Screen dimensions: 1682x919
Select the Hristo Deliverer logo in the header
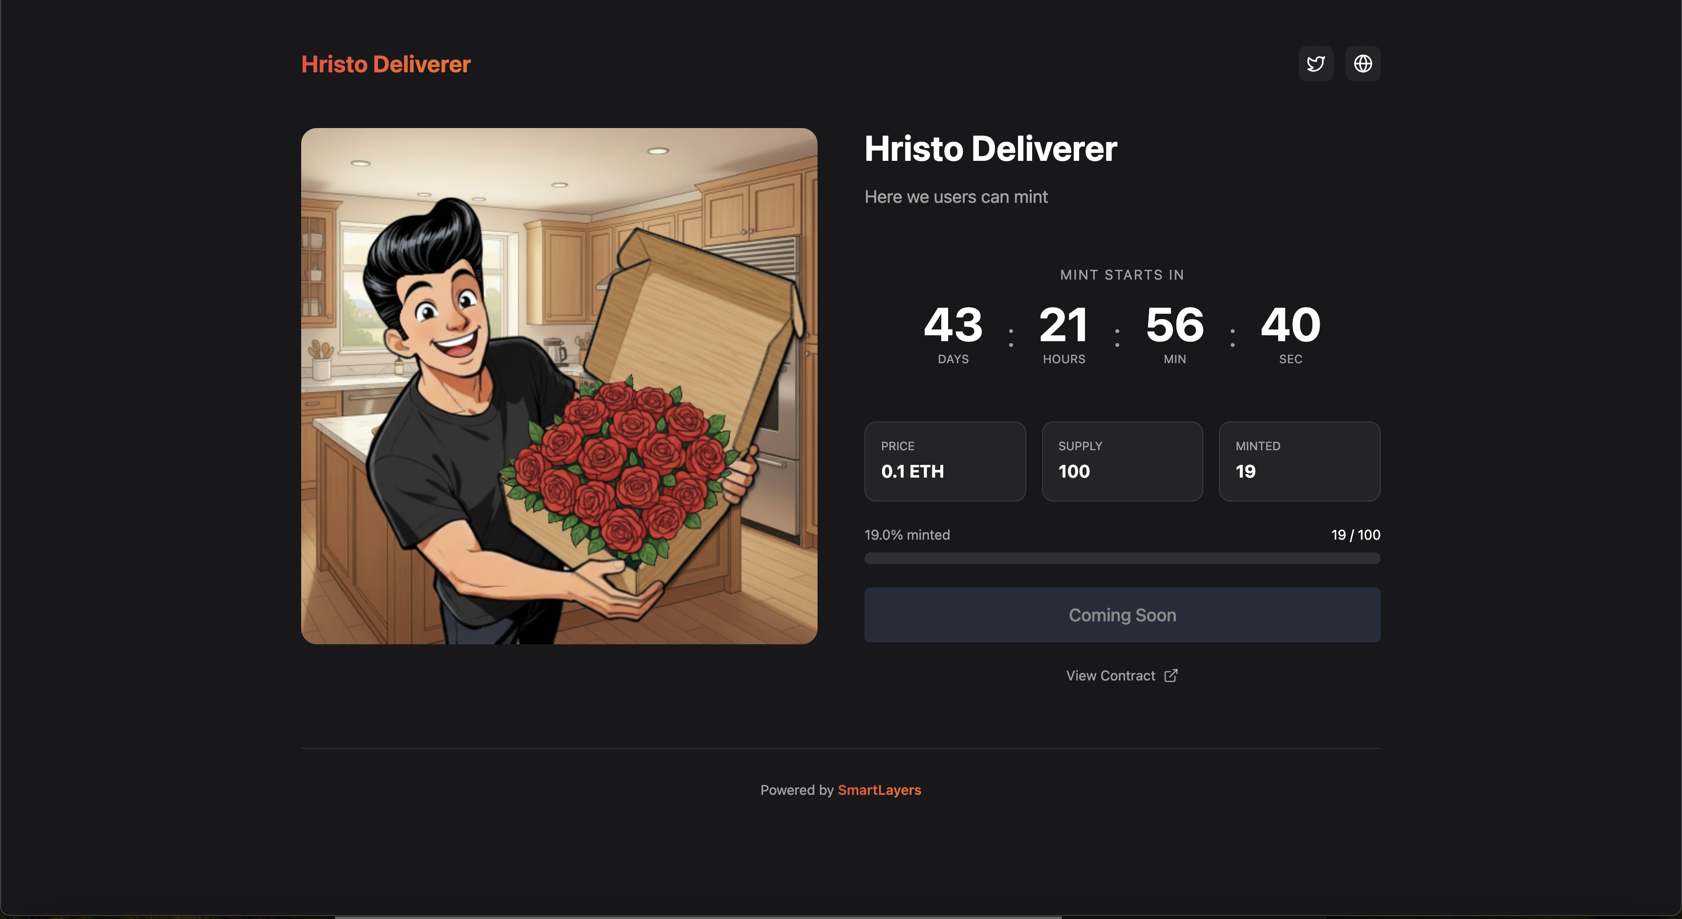(x=385, y=64)
